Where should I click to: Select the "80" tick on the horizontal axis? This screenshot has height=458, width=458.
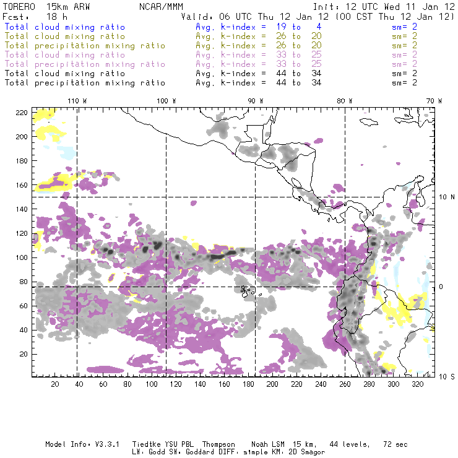[x=127, y=384]
